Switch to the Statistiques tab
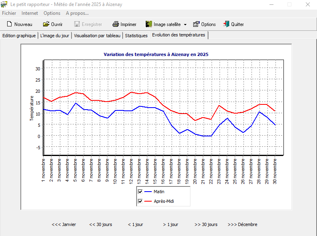This screenshot has height=236, width=317. click(x=136, y=36)
